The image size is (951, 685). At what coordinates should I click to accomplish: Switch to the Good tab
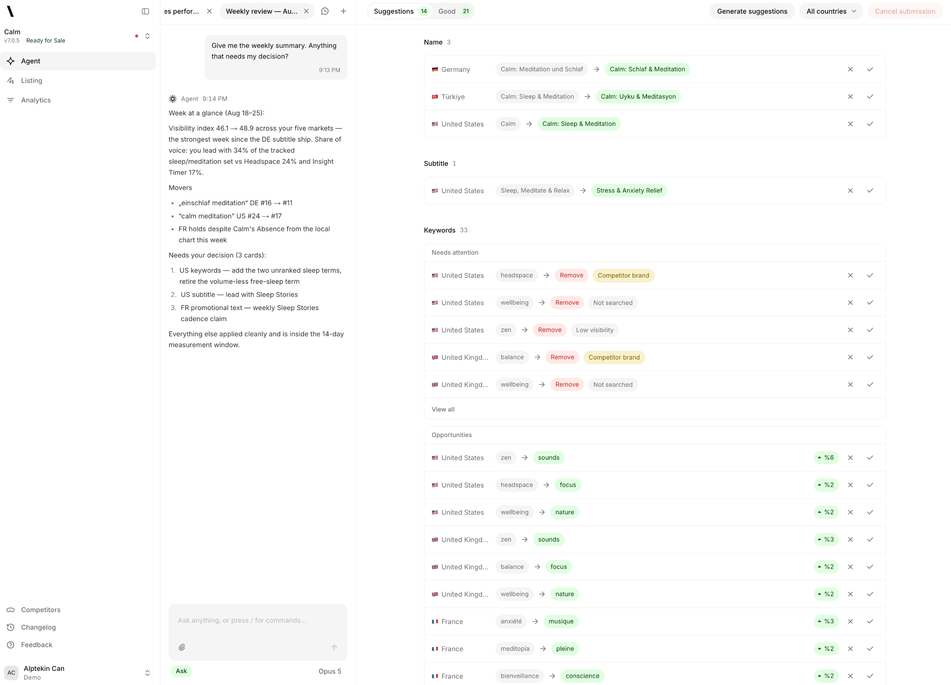click(454, 11)
